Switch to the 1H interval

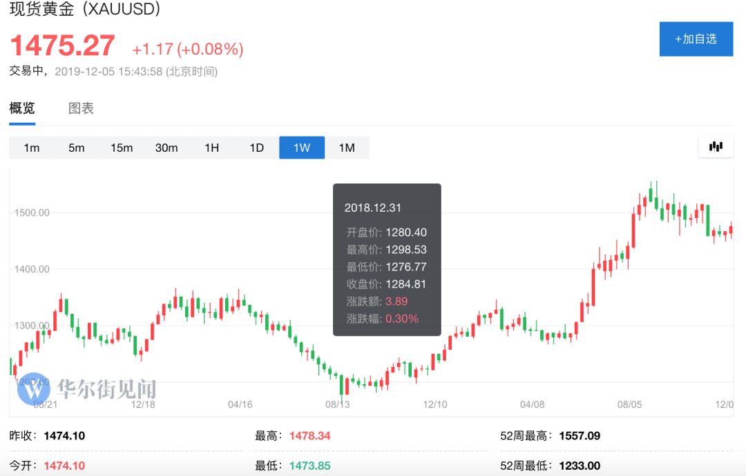pyautogui.click(x=211, y=147)
